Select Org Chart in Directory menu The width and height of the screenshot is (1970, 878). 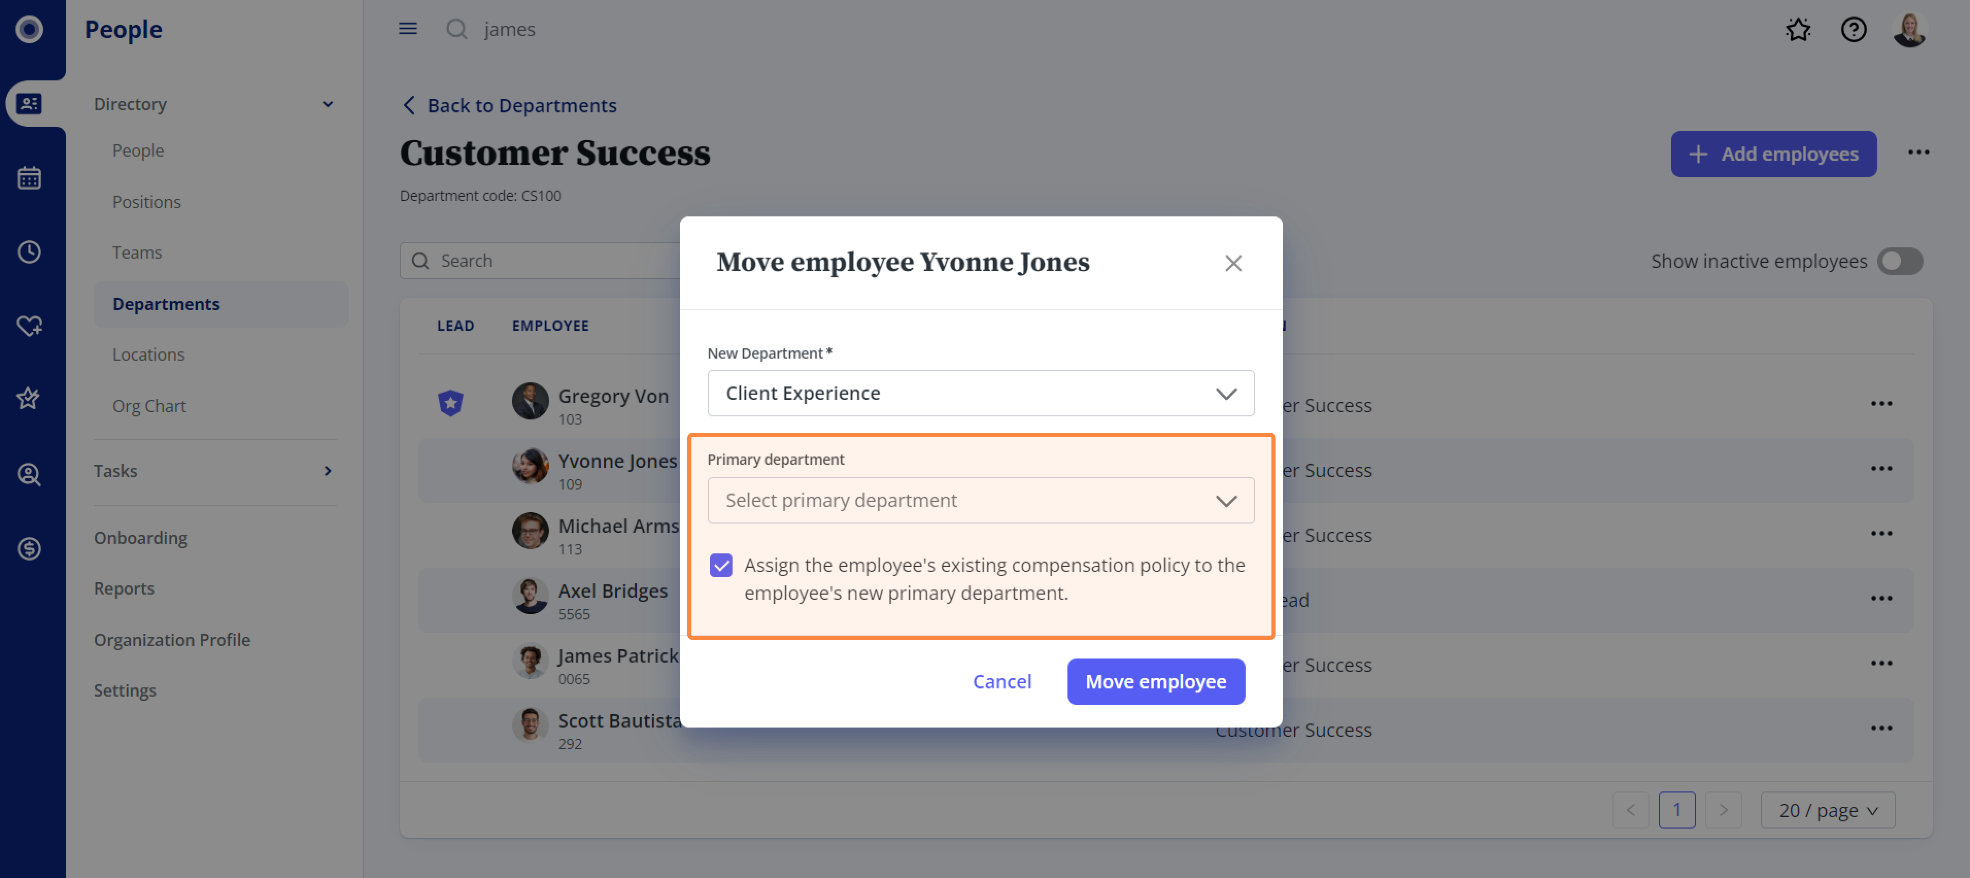click(148, 406)
